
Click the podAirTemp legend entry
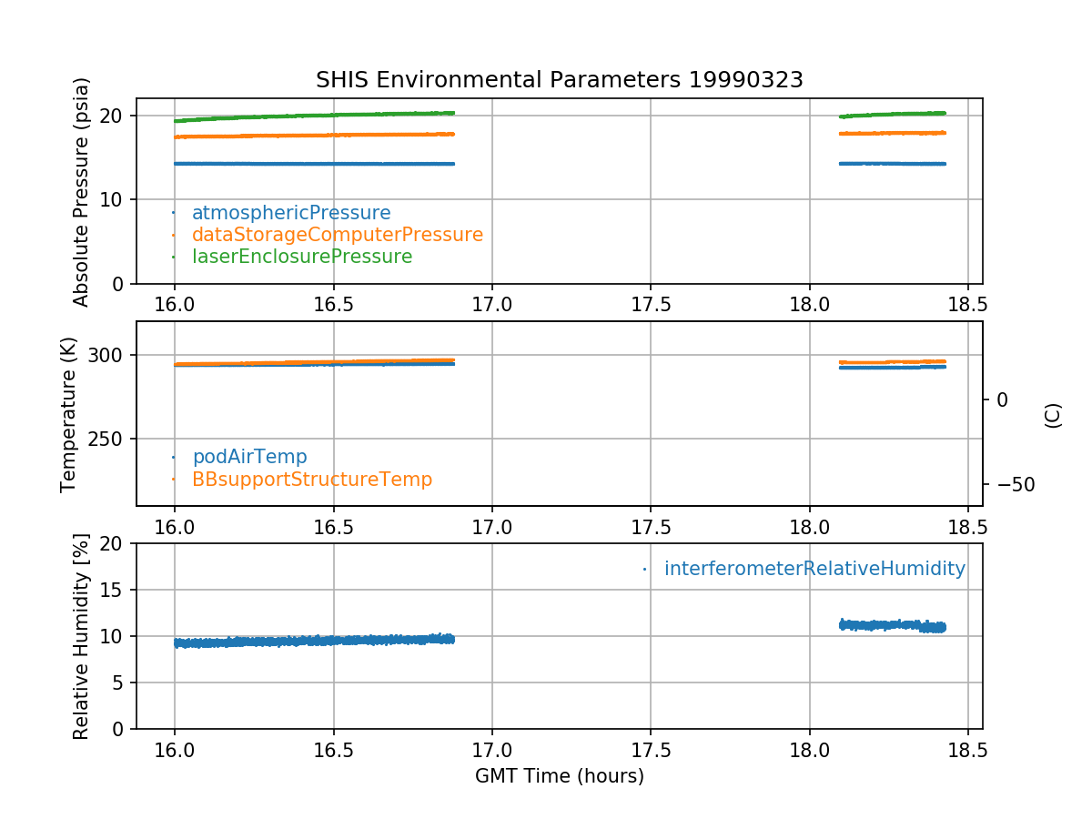coord(249,457)
